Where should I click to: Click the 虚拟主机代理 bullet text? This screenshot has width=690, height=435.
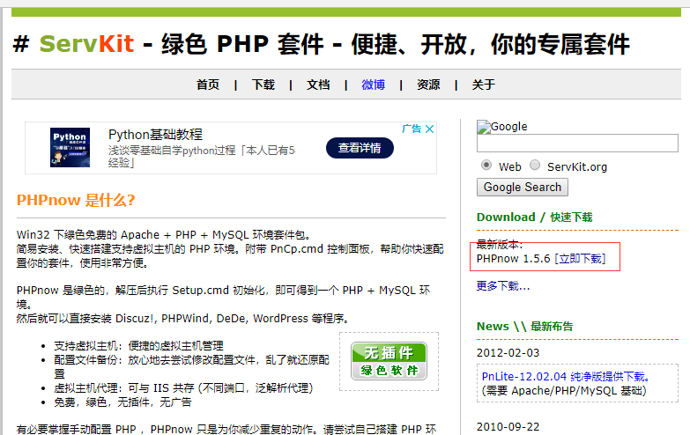tap(183, 388)
